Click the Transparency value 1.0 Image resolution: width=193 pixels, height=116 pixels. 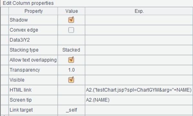click(71, 70)
